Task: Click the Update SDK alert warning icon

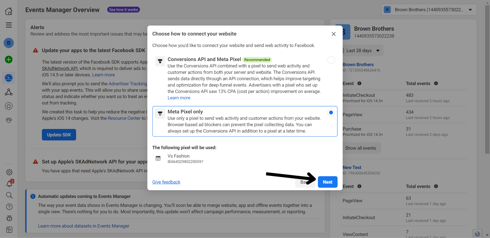Action: click(35, 50)
